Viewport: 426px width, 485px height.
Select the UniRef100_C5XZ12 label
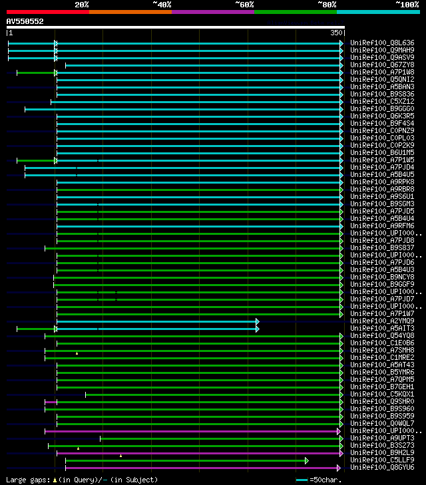382,101
